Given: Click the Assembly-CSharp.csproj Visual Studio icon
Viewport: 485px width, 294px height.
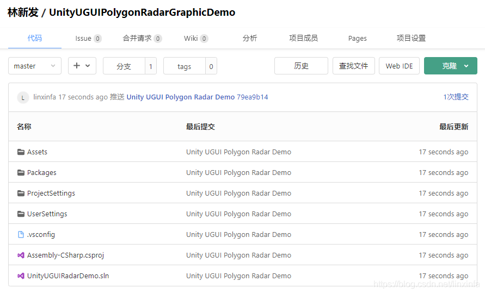Looking at the screenshot, I should [21, 255].
